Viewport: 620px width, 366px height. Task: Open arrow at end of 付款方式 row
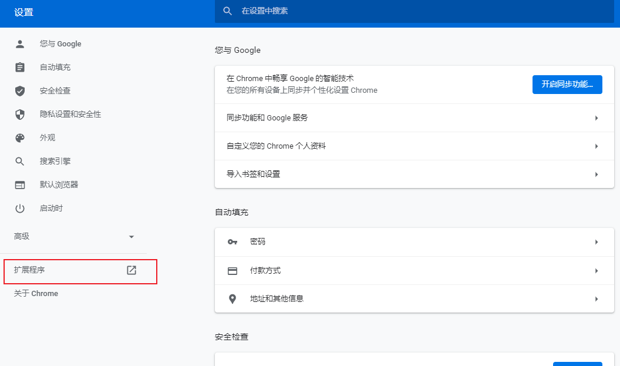[597, 271]
